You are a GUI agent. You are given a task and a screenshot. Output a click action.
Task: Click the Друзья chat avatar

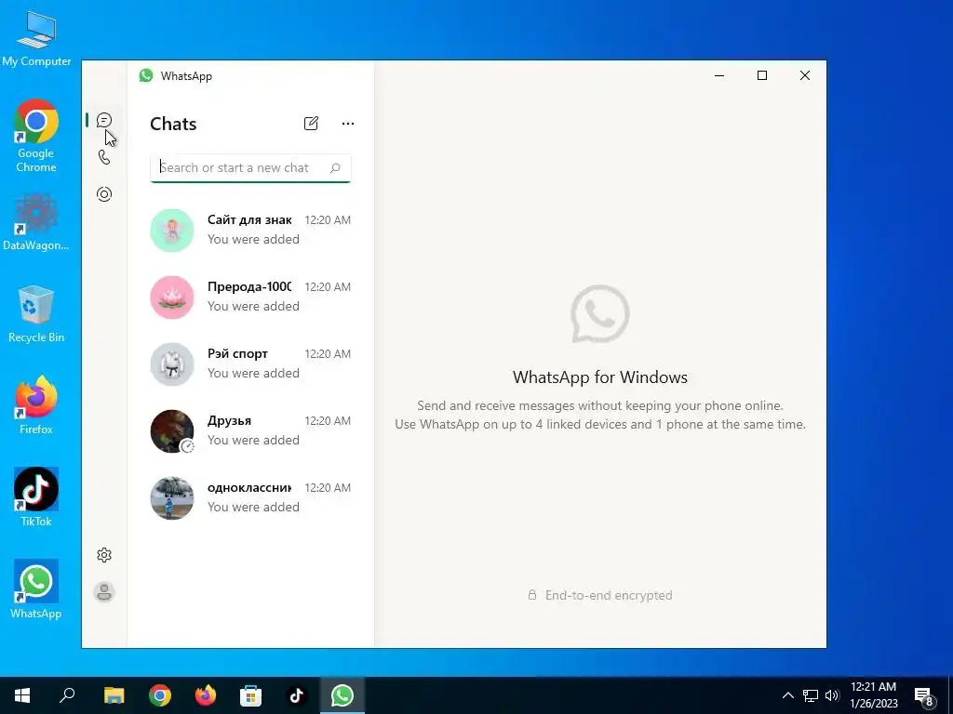(172, 431)
